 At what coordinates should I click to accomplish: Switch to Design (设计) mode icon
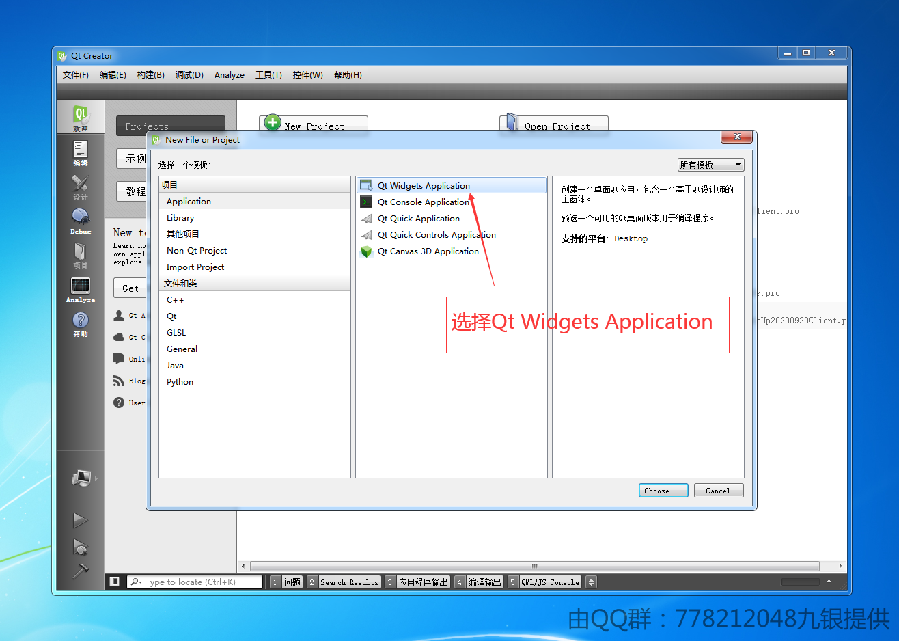81,187
